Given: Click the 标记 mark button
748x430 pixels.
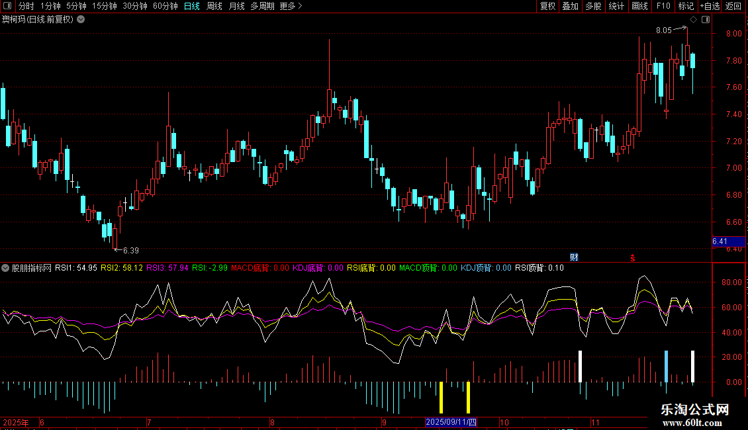Looking at the screenshot, I should [x=686, y=6].
